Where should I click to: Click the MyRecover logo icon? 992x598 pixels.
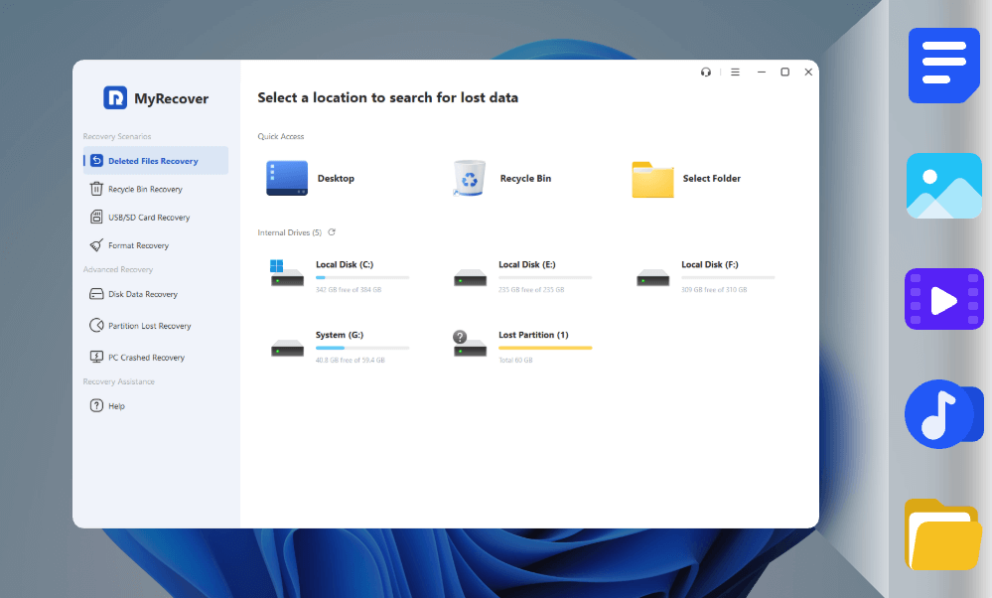(x=115, y=98)
